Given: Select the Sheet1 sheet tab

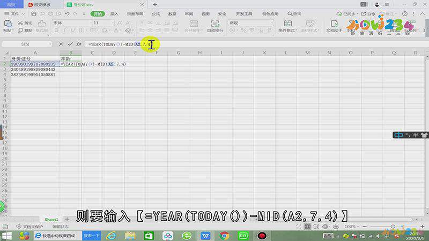Looking at the screenshot, I should (51, 220).
